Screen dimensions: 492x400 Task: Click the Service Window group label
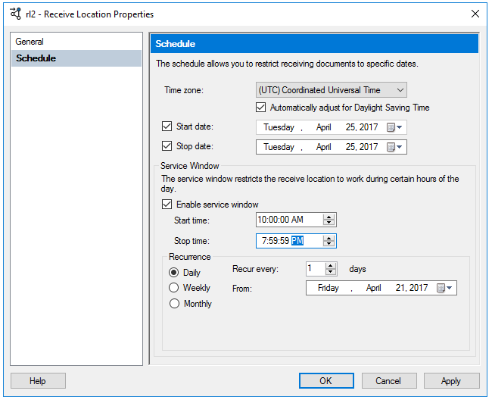pyautogui.click(x=190, y=166)
